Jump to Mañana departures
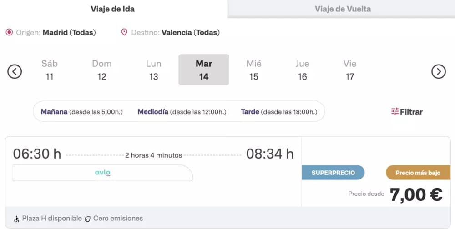Screen dimensions: 455x234 tap(81, 111)
